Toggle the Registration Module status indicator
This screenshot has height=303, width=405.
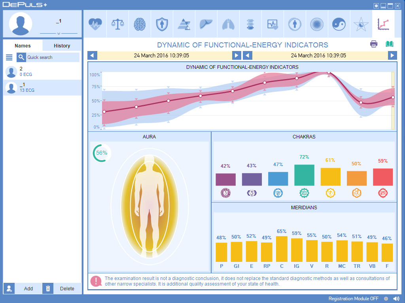[386, 299]
